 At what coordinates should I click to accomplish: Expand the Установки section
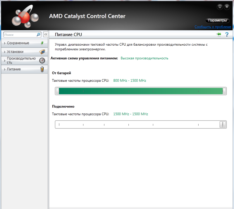pyautogui.click(x=24, y=52)
